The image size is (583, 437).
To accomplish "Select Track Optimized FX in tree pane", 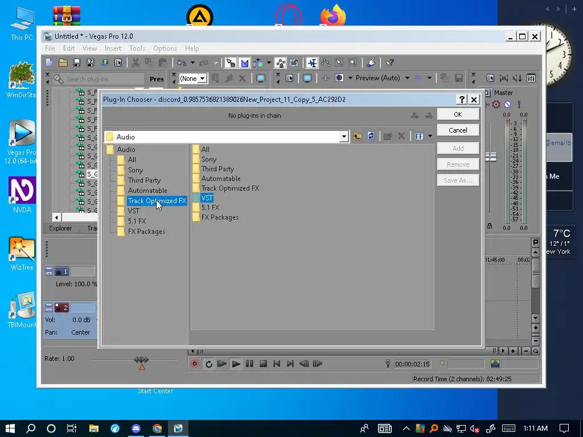I will 157,201.
